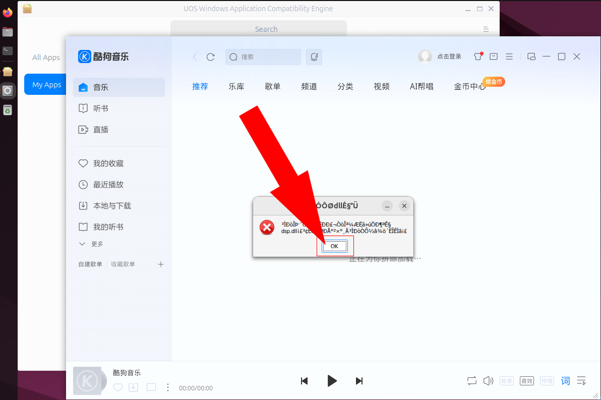Click My Apps in the UOS window
Viewport: 601px width, 400px height.
coord(46,84)
